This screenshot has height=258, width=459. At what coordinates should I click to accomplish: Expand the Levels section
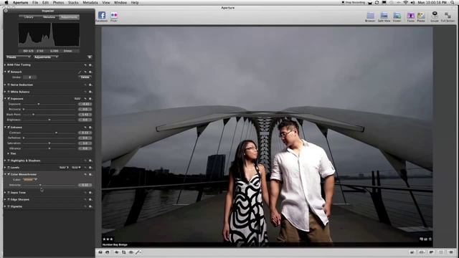5,168
